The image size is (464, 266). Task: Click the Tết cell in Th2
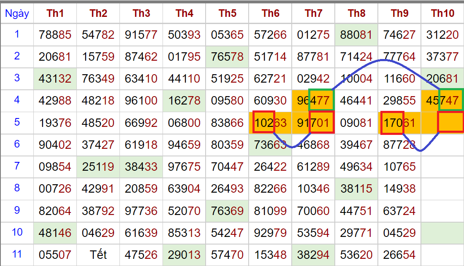tap(98, 255)
